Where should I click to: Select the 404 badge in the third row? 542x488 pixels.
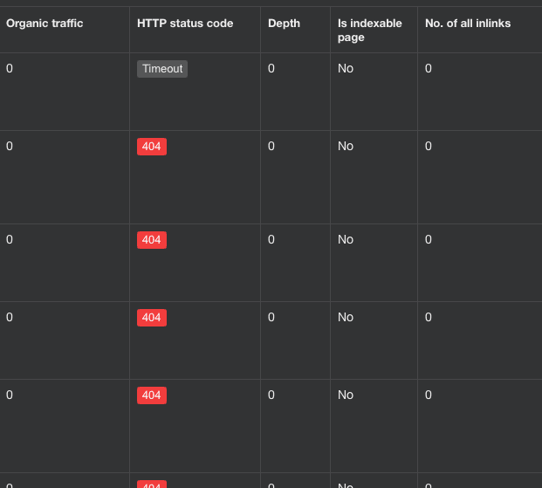click(151, 240)
